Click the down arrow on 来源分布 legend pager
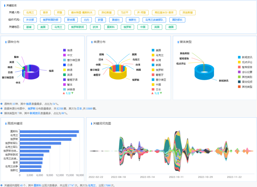This screenshot has height=187, width=257. [x=161, y=93]
